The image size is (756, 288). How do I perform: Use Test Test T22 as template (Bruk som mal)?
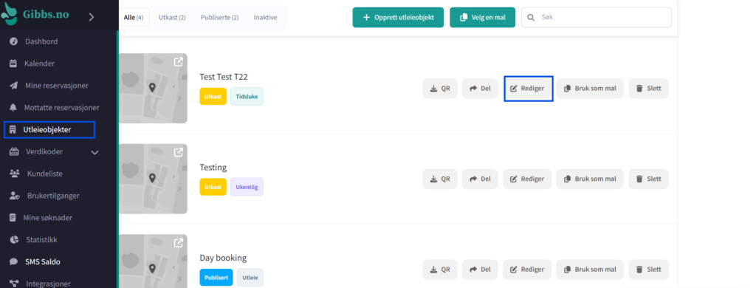coord(590,89)
